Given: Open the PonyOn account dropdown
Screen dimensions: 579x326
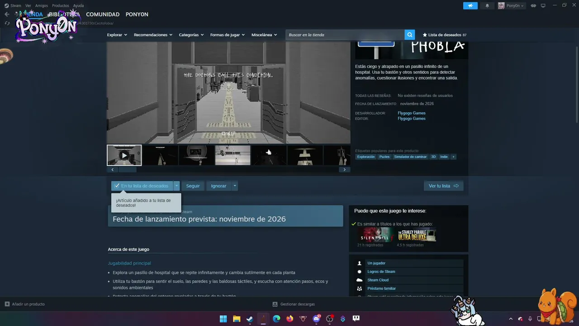Looking at the screenshot, I should (x=512, y=5).
